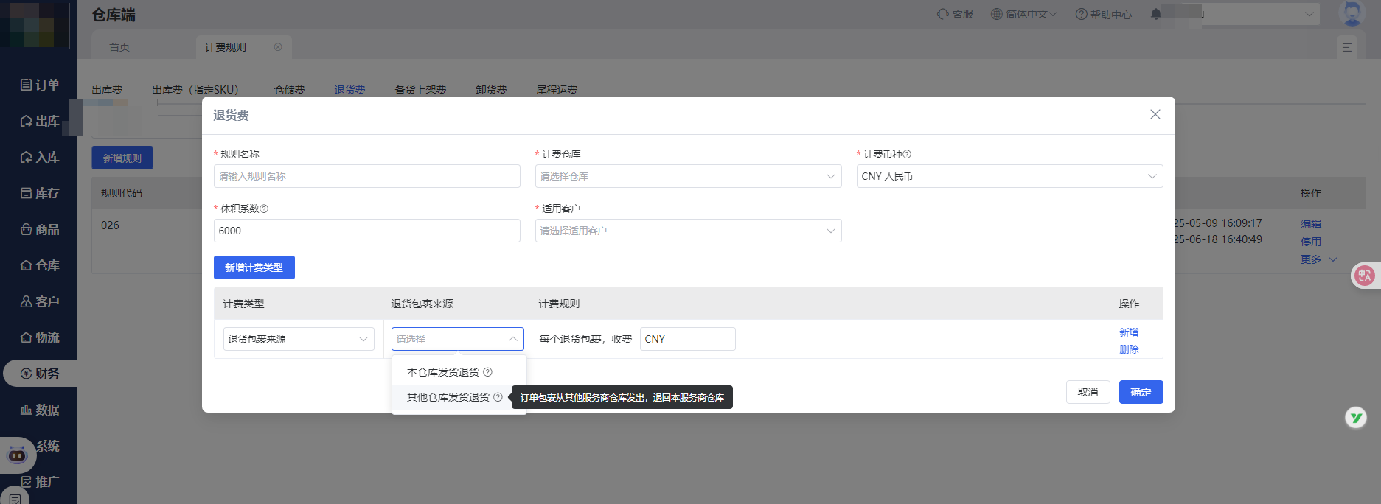
Task: Expand the 适用客户 dropdown
Action: [x=688, y=231]
